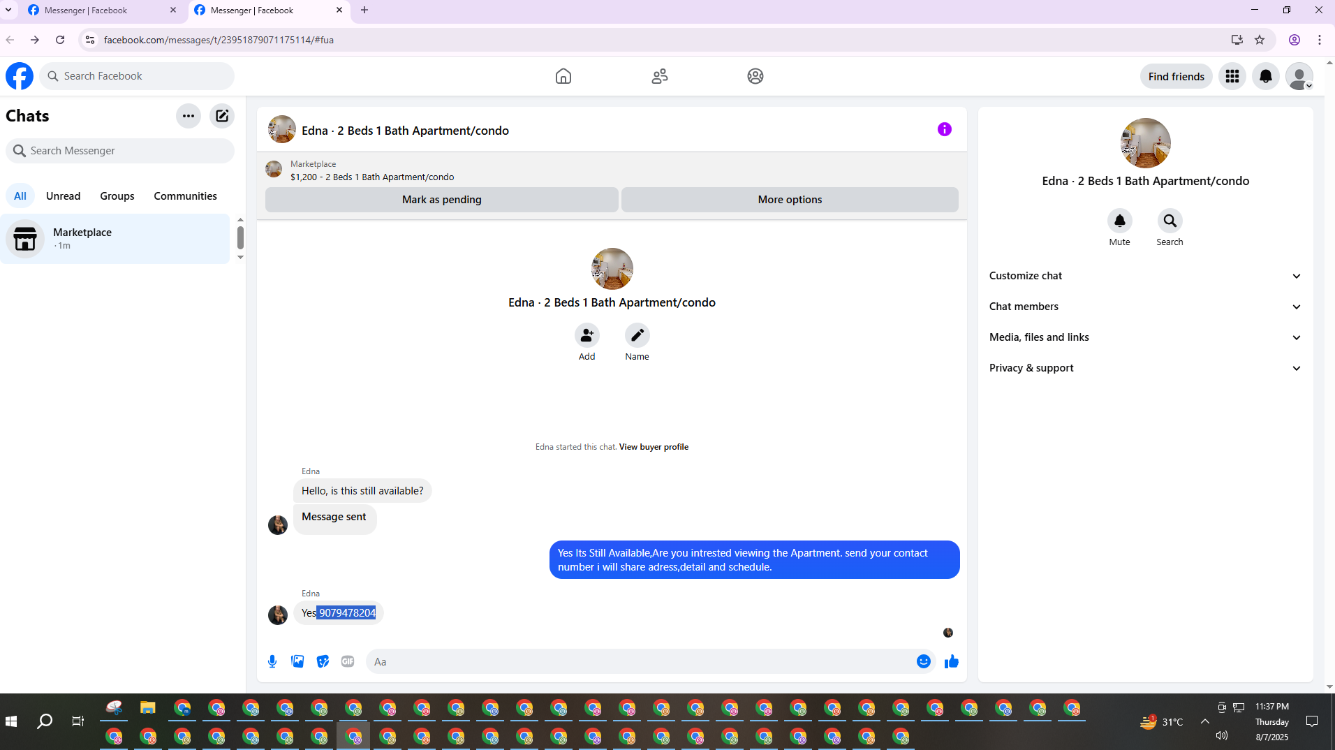Click the conversation header avatar thumbnail

click(x=282, y=130)
